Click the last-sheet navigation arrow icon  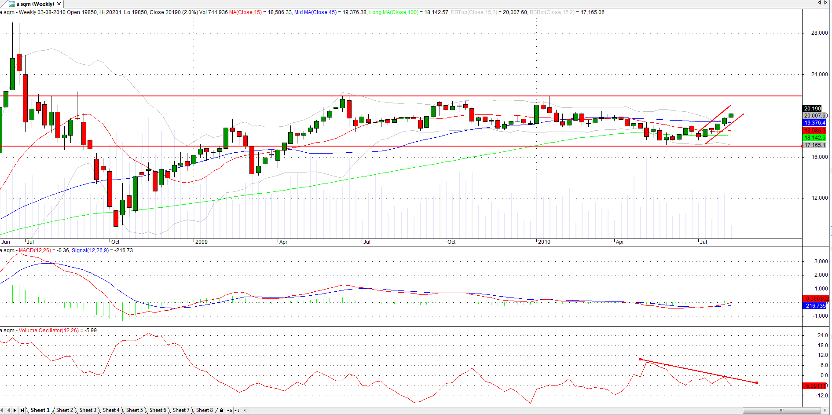[x=22, y=410]
